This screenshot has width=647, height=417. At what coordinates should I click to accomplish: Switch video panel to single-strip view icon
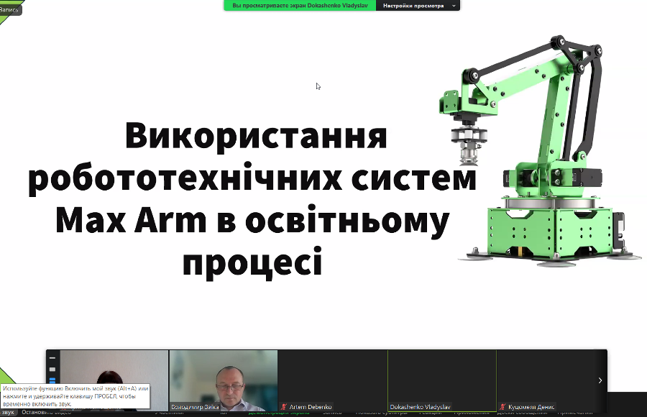[x=52, y=369]
